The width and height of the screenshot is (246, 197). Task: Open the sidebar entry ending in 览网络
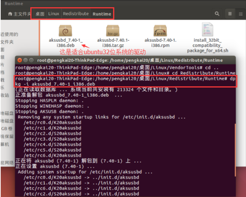7,163
